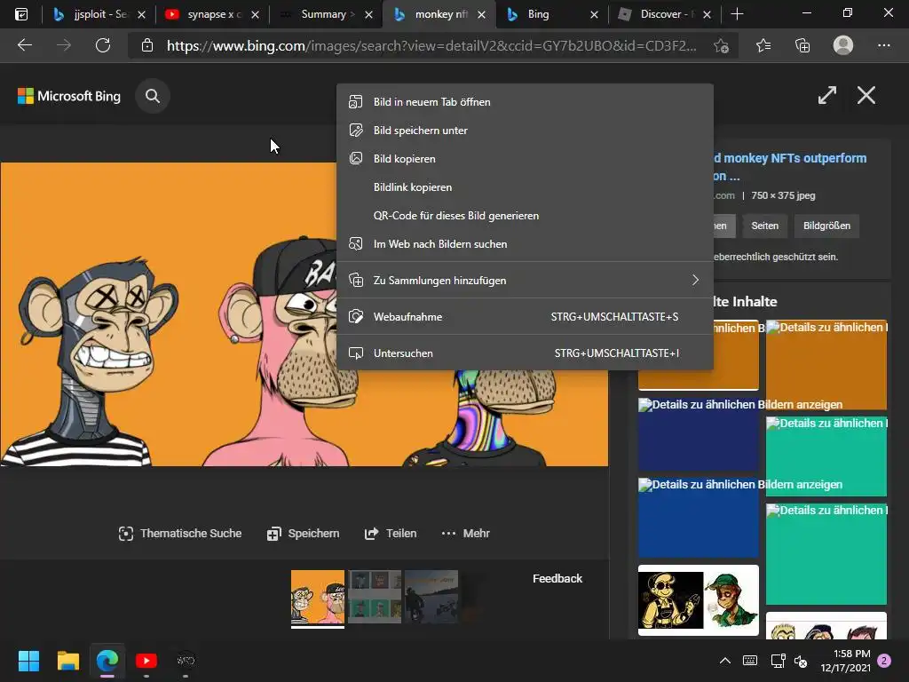The image size is (909, 682).
Task: Generate QR-Code für dieses Bild
Action: click(525, 215)
